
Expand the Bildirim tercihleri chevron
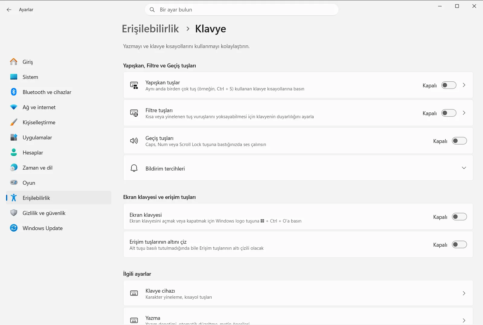(464, 168)
